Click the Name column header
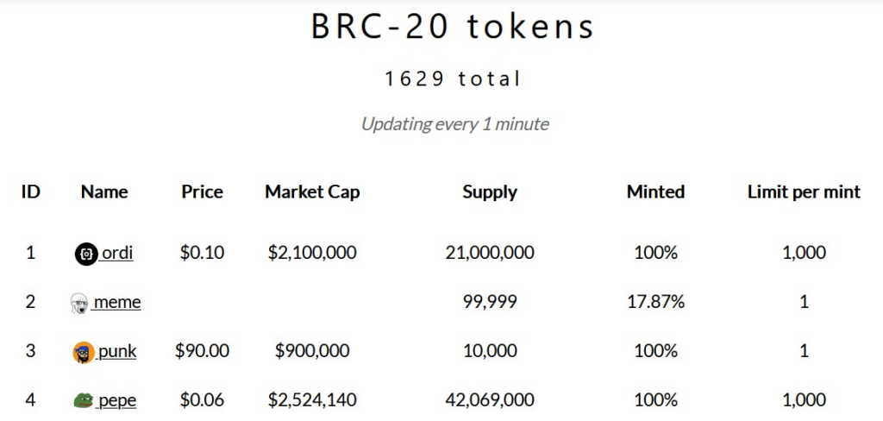This screenshot has width=883, height=421. tap(104, 192)
